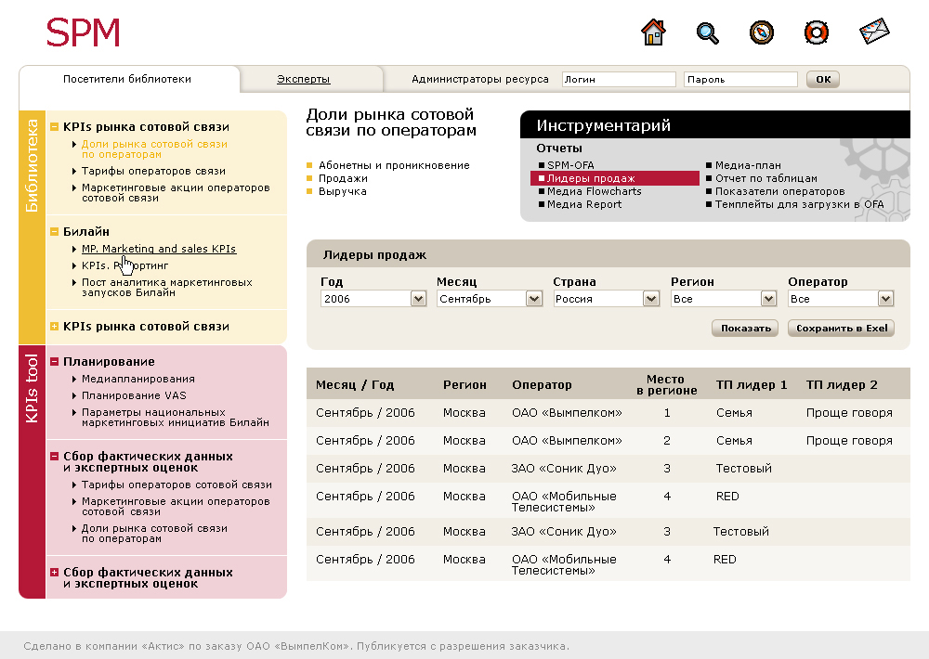The width and height of the screenshot is (929, 659).
Task: Expand the bottom Сбор фактических данных section
Action: (x=55, y=573)
